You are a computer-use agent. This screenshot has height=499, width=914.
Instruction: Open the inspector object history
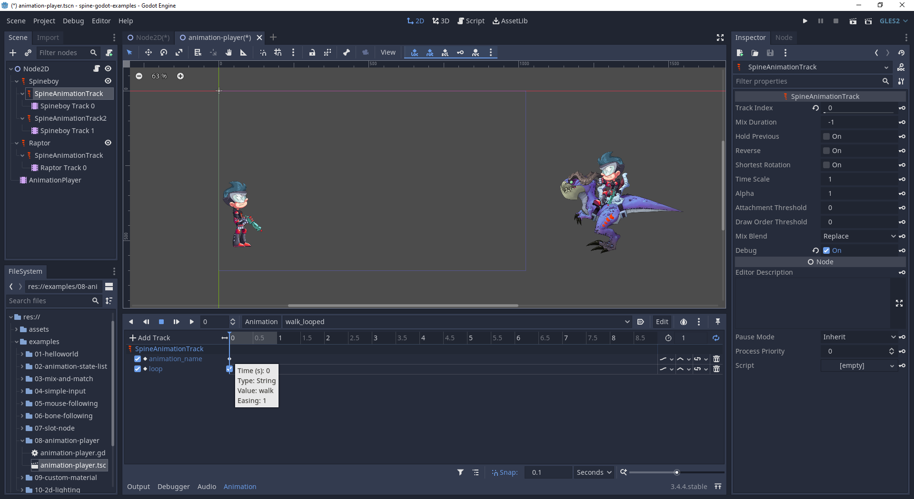(x=901, y=53)
